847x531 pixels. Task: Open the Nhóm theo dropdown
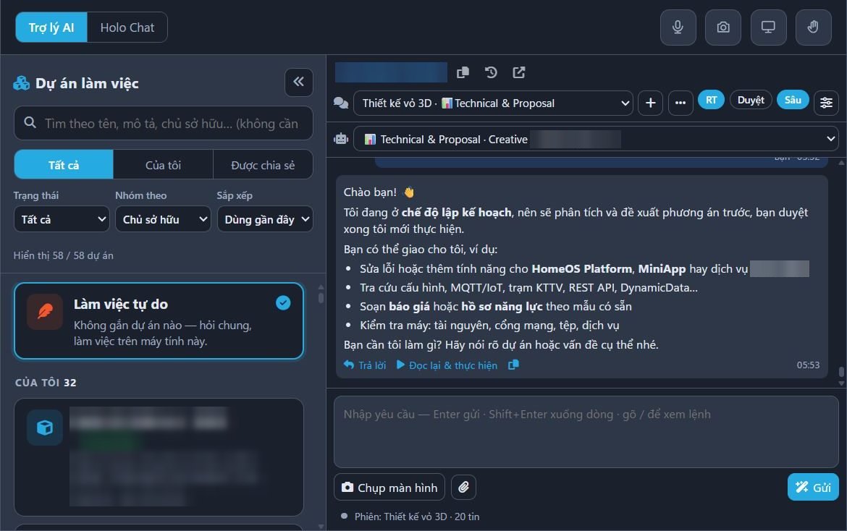[163, 219]
